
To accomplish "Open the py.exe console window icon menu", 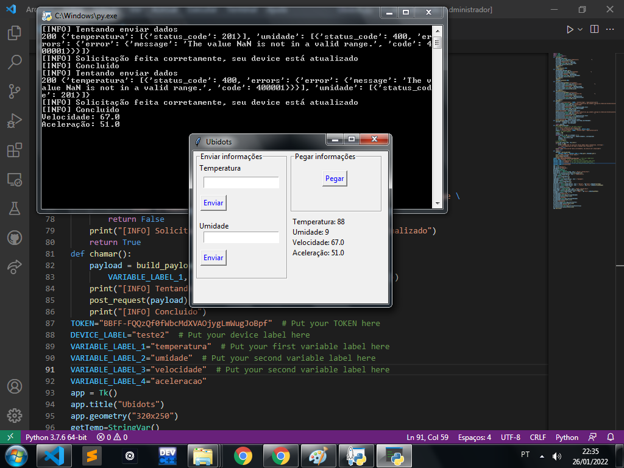I will coord(47,16).
